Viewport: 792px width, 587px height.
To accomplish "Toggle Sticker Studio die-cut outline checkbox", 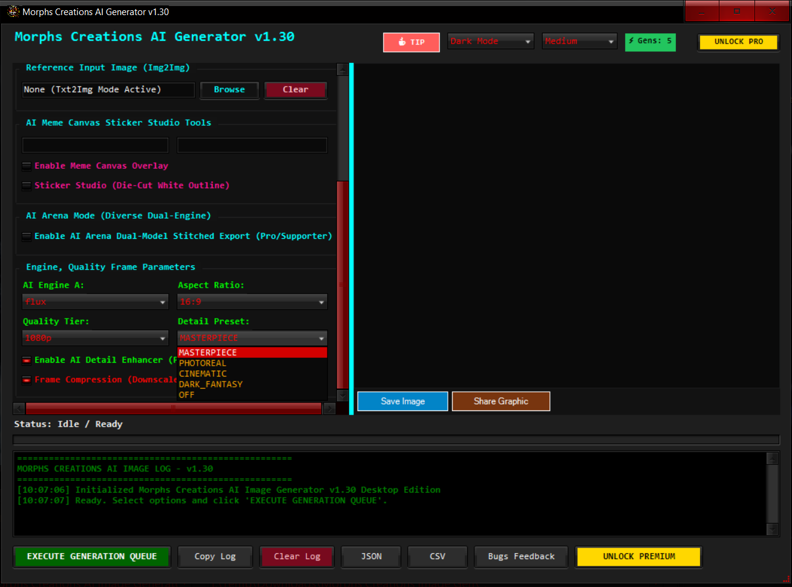I will (27, 186).
